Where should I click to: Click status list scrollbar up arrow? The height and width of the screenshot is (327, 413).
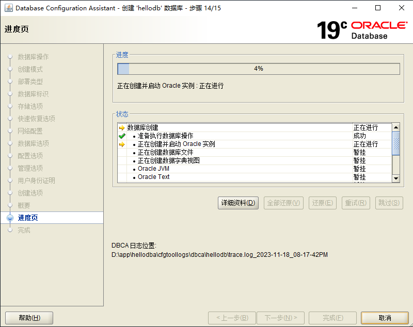click(396, 127)
